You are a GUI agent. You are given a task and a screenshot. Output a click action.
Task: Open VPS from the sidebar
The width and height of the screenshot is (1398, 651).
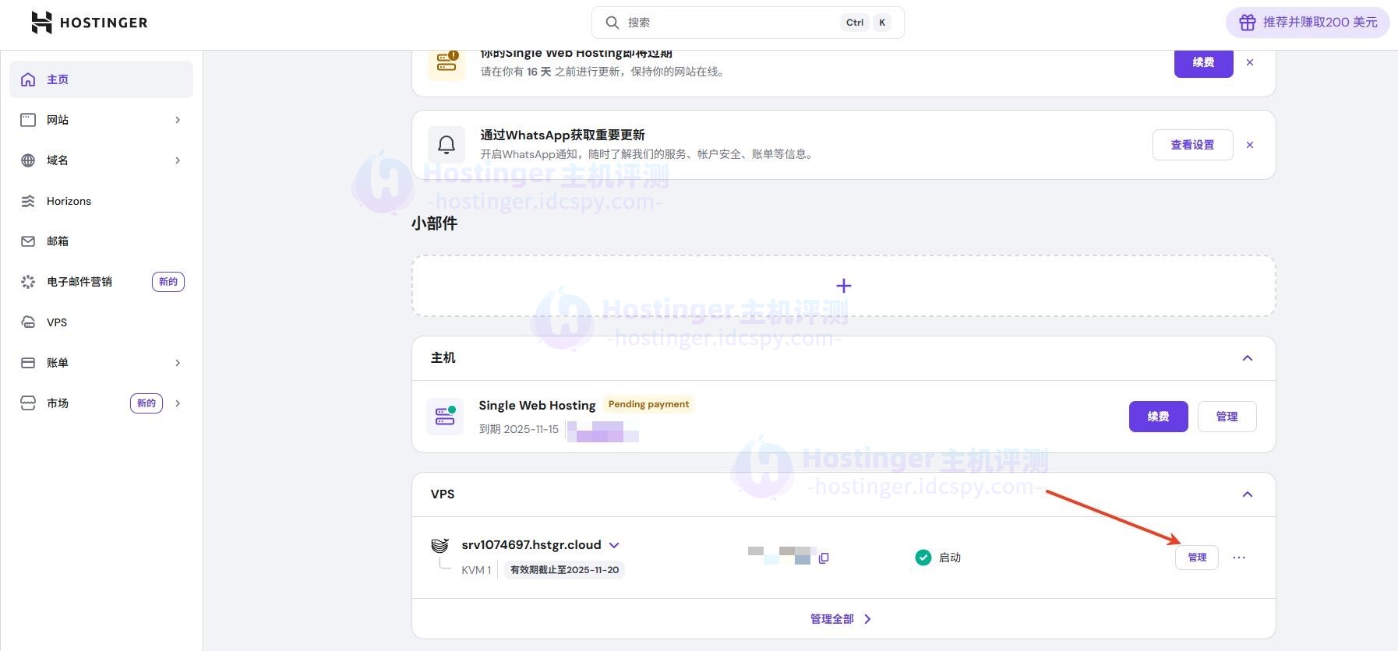(57, 322)
